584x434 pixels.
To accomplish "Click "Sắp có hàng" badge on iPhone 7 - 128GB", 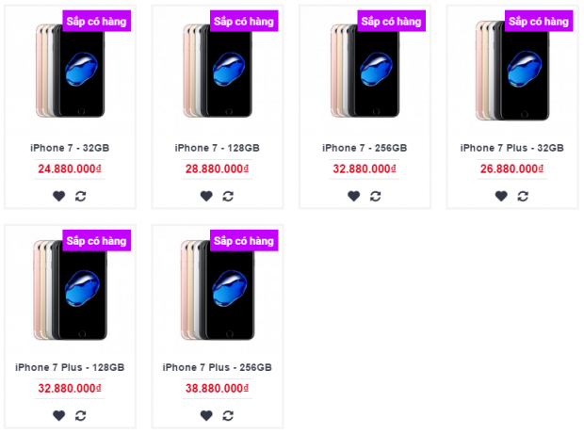I will [243, 21].
